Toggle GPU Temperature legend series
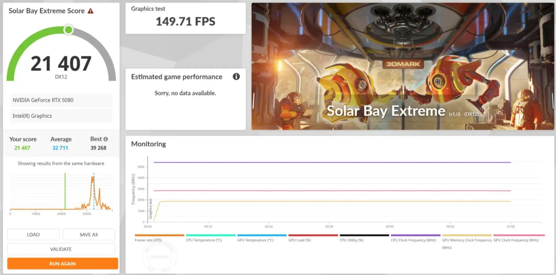556x275 pixels. pos(255,240)
